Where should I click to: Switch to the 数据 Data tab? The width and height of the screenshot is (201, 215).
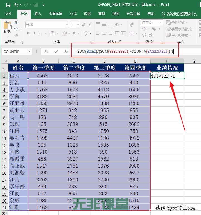coord(87,14)
